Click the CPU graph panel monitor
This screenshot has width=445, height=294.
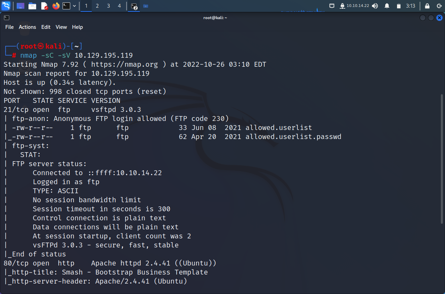pos(302,6)
